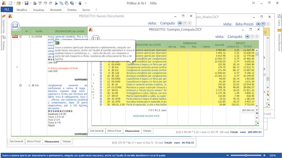The height and width of the screenshot is (158, 282).
Task: Collapse row 1 tariff 01.0035A in Nuovo Documento
Action: click(x=20, y=37)
